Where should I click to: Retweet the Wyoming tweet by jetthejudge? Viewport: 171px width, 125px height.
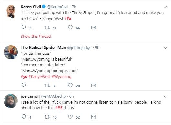coord(47,86)
